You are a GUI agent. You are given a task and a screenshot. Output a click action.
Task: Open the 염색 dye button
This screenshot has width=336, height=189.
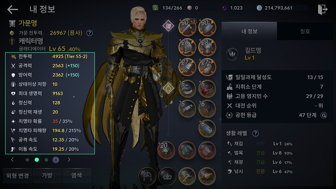(x=77, y=176)
